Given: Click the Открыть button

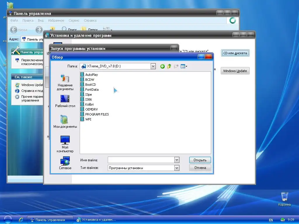Looking at the screenshot, I should click(x=200, y=160).
